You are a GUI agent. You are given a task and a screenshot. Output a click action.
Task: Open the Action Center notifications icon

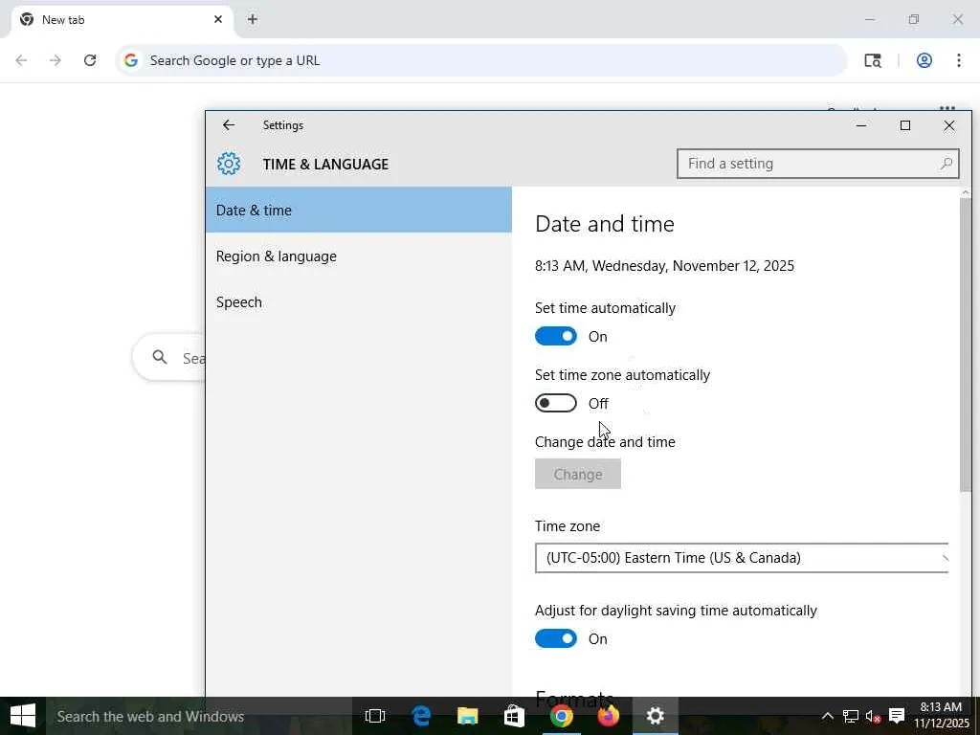pyautogui.click(x=897, y=716)
